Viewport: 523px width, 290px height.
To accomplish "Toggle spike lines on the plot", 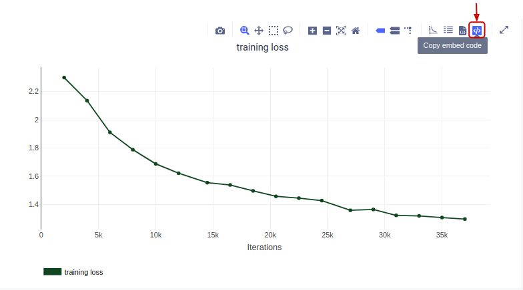I will pyautogui.click(x=408, y=31).
